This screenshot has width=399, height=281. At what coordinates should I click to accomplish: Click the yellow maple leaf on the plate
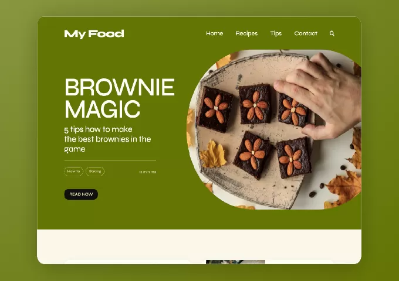[213, 155]
